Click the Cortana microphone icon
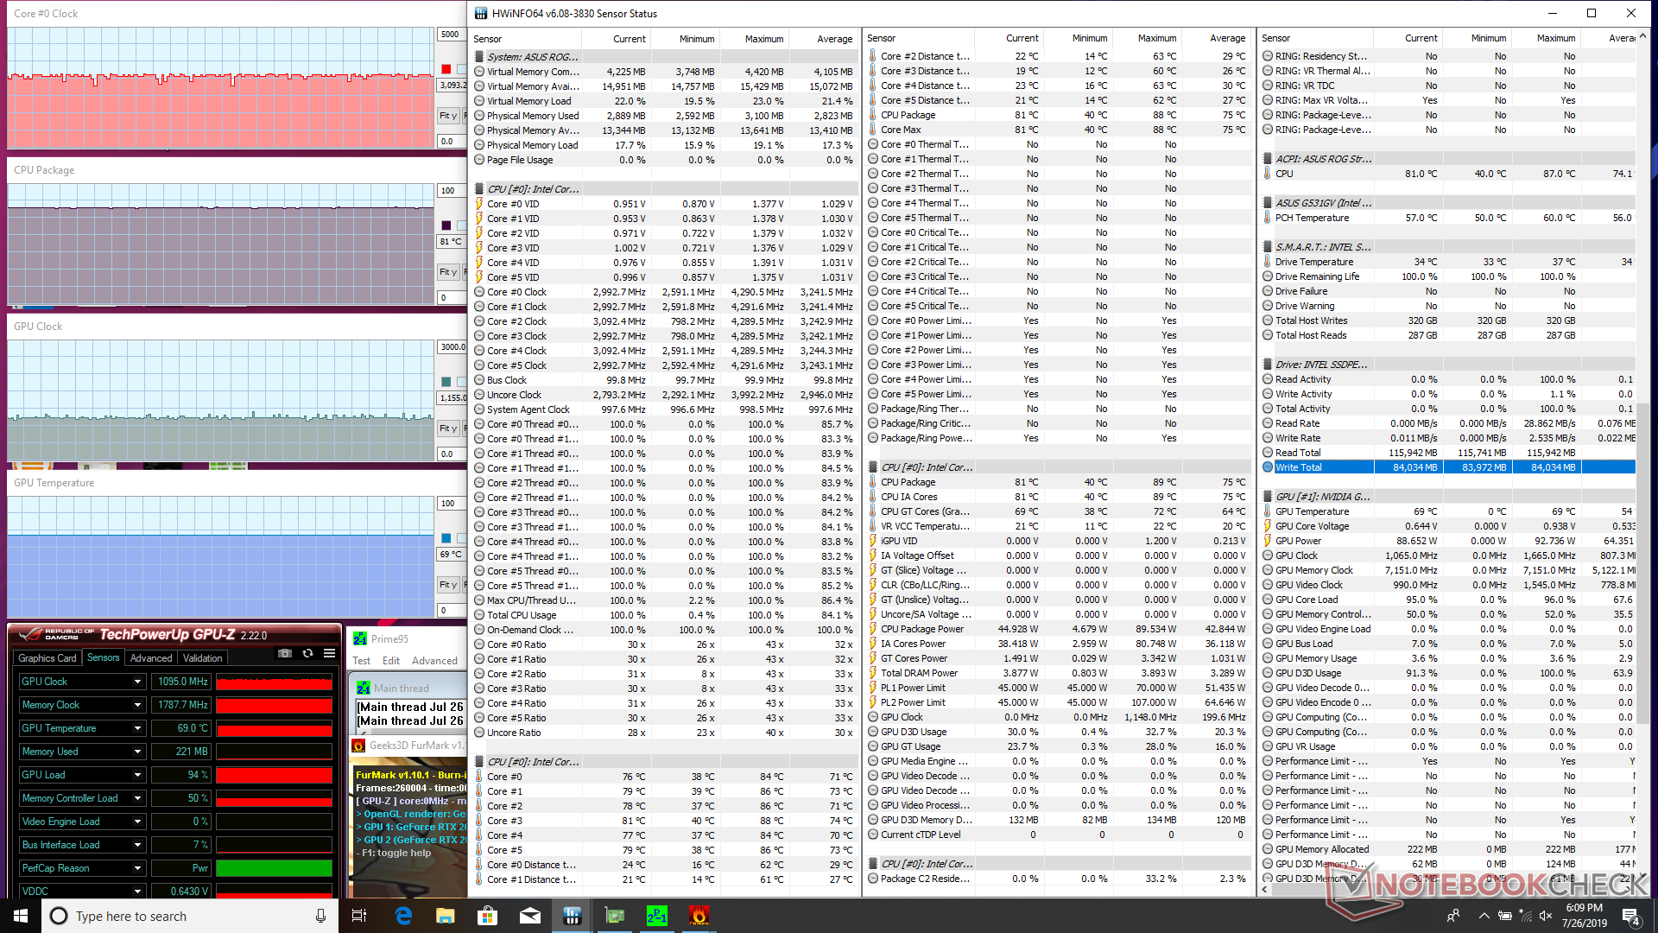The image size is (1658, 933). (320, 916)
